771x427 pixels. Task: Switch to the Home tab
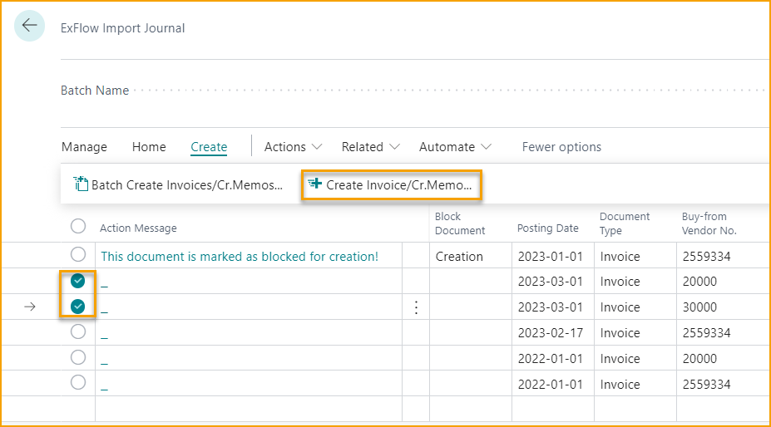click(149, 147)
